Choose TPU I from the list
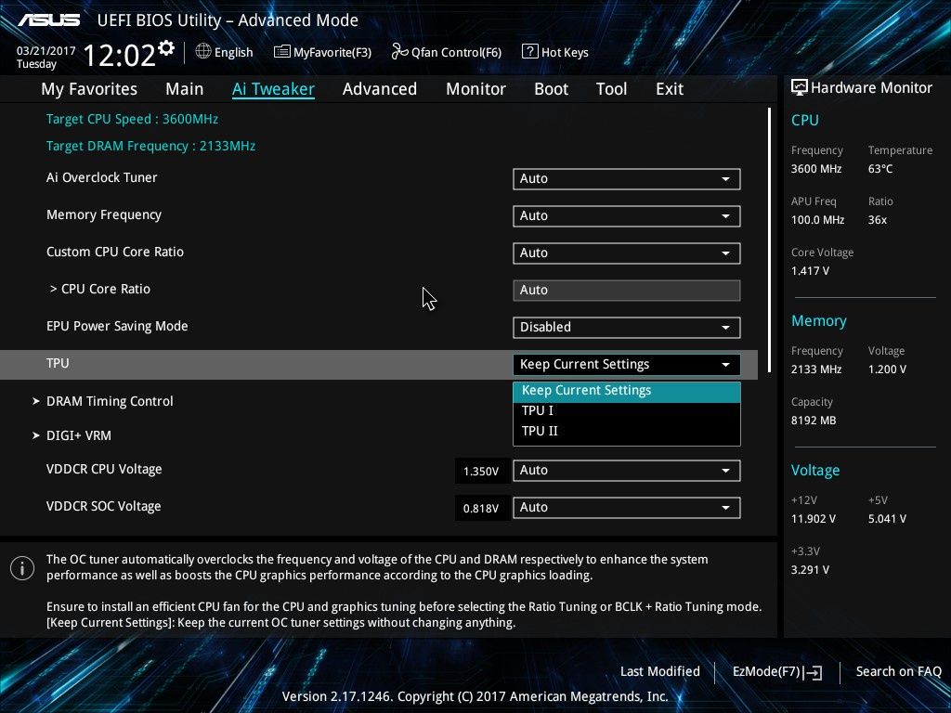Viewport: 951px width, 713px height. pyautogui.click(x=627, y=411)
